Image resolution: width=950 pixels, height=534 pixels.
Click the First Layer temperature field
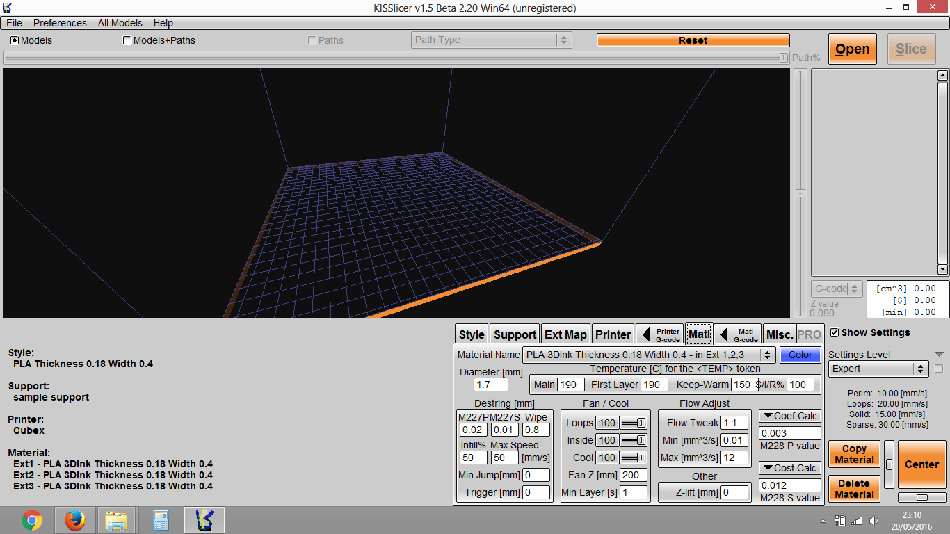tap(654, 385)
